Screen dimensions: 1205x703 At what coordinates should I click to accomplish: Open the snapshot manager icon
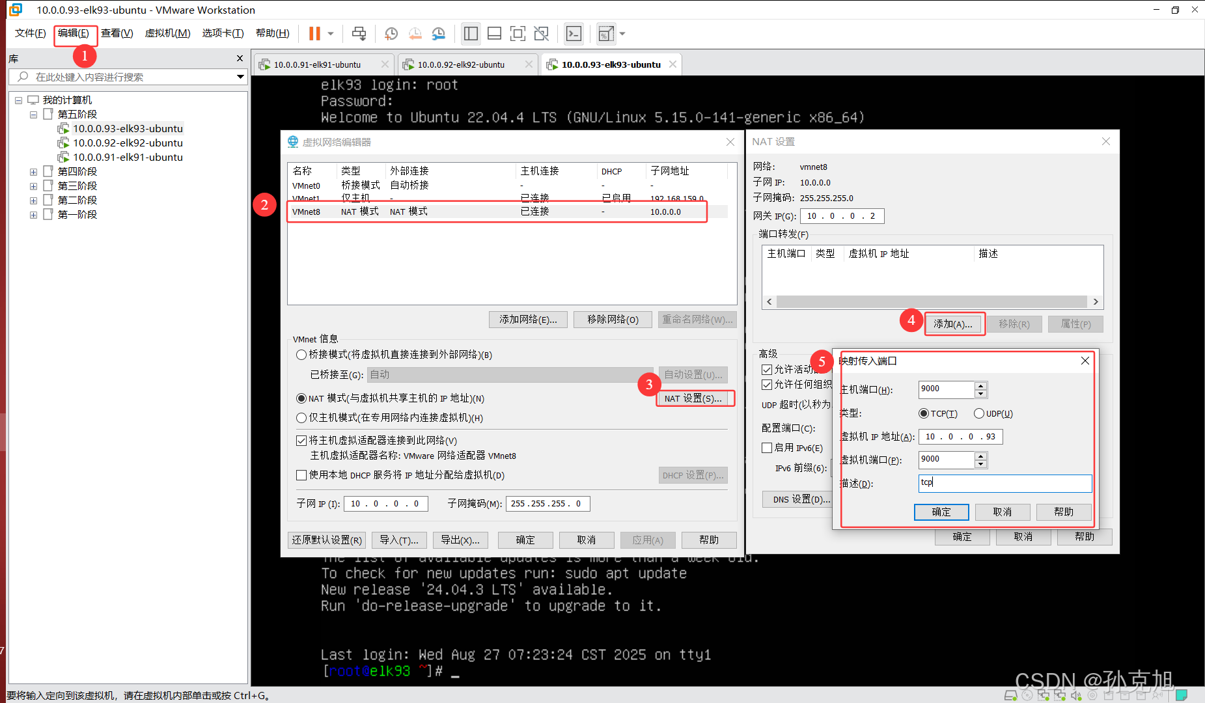coord(439,33)
